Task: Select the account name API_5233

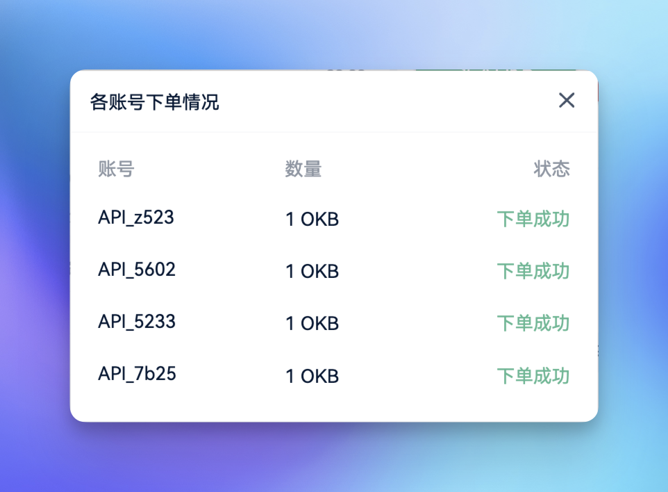Action: (136, 322)
